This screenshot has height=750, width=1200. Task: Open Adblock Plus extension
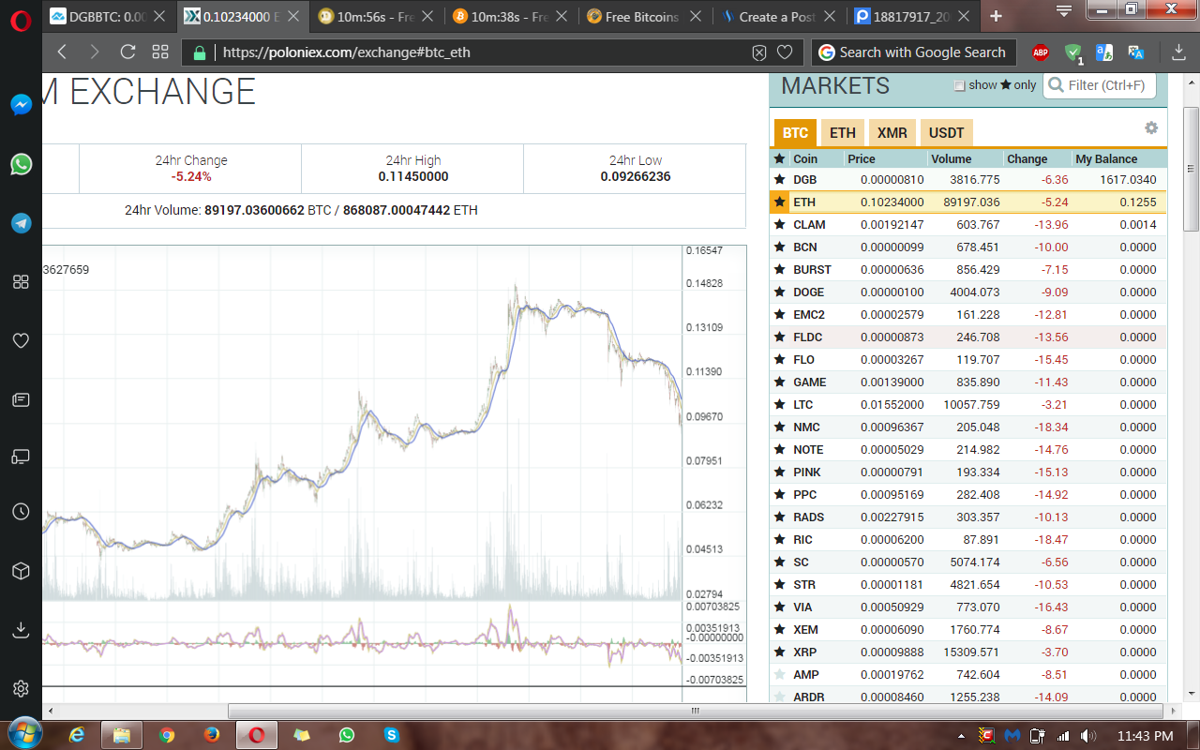[1041, 52]
